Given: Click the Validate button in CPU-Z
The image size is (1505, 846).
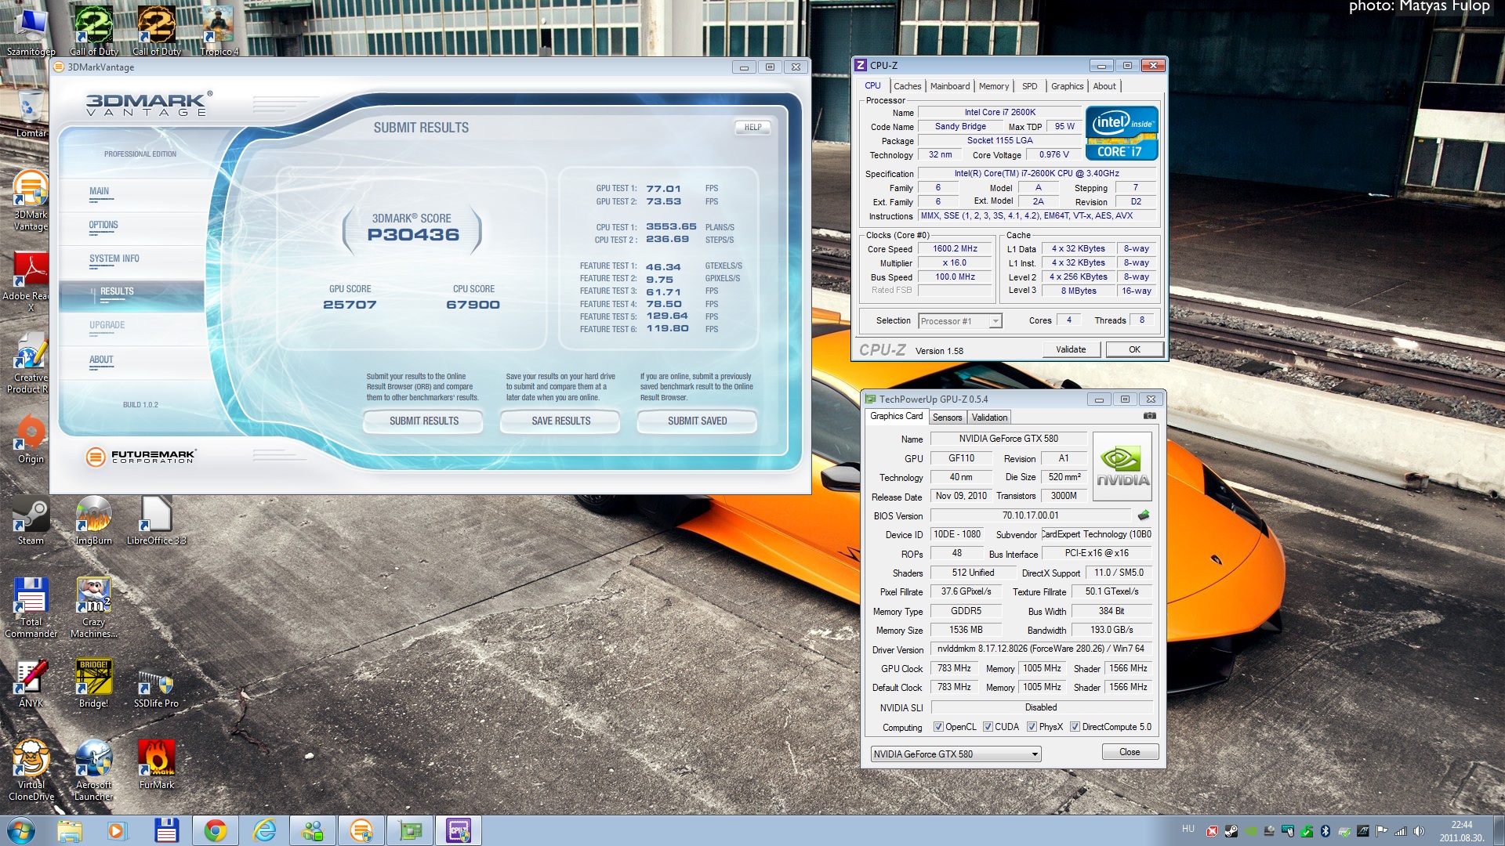Looking at the screenshot, I should pos(1070,349).
